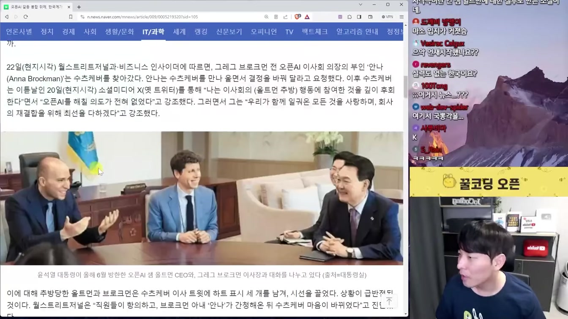Viewport: 568px width, 319px height.
Task: Select the IT/과학 section tab
Action: 153,32
